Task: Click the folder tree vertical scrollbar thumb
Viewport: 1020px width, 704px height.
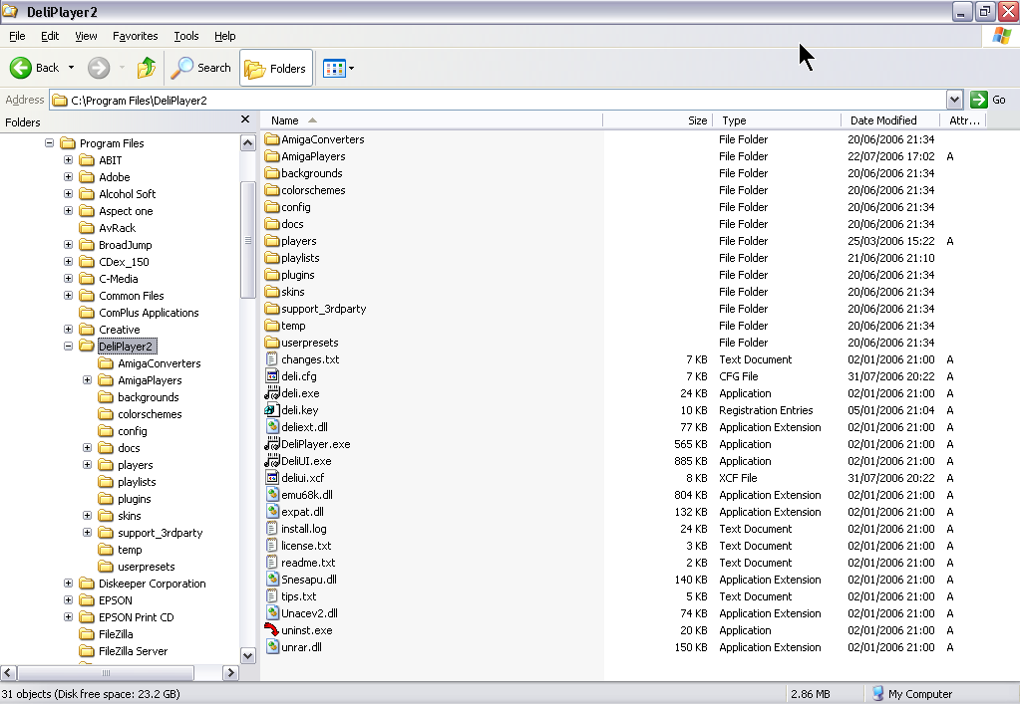Action: (248, 240)
